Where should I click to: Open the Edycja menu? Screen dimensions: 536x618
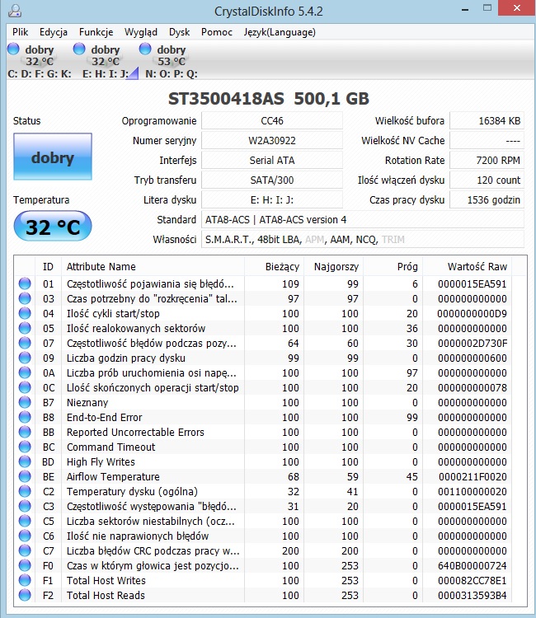click(54, 32)
